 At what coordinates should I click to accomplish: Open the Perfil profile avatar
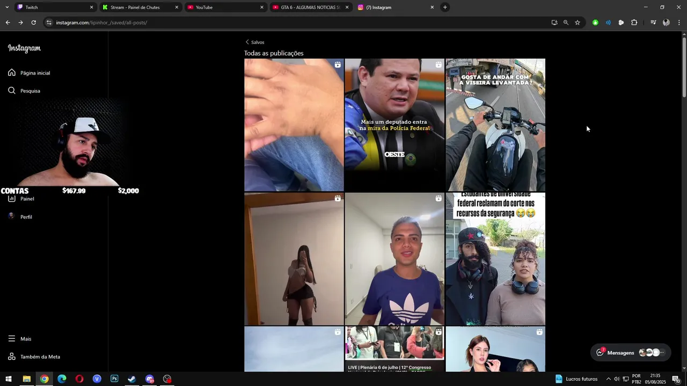point(12,216)
